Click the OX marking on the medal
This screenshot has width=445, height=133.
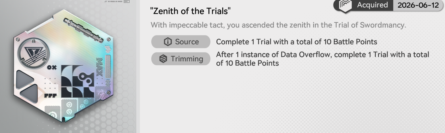(x=52, y=67)
